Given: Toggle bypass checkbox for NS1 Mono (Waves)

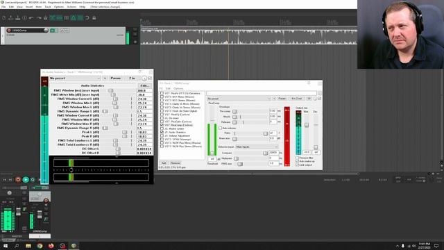Looking at the screenshot, I should (x=162, y=97).
